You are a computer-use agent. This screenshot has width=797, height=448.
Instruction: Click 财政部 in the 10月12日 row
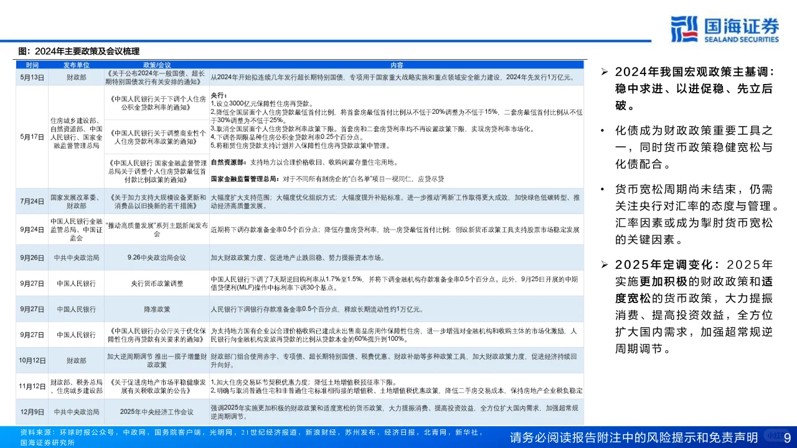click(77, 360)
